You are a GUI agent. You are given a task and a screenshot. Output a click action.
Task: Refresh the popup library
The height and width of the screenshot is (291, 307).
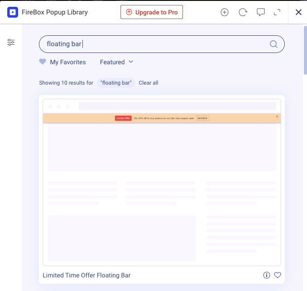243,12
